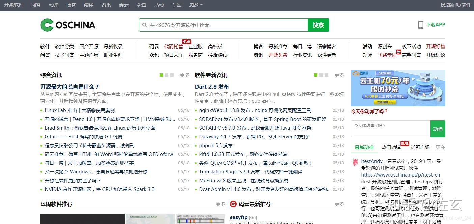Click the itestAndy user avatar
Image resolution: width=474 pixels, height=224 pixels.
(355, 162)
